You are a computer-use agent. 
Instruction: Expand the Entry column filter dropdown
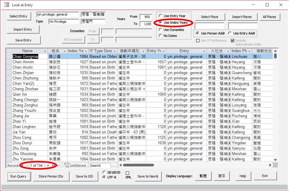[x=204, y=51]
